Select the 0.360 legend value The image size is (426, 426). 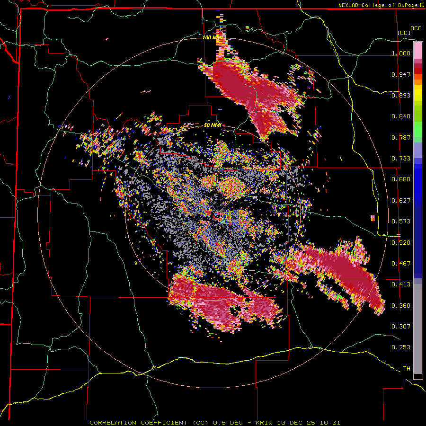point(401,306)
